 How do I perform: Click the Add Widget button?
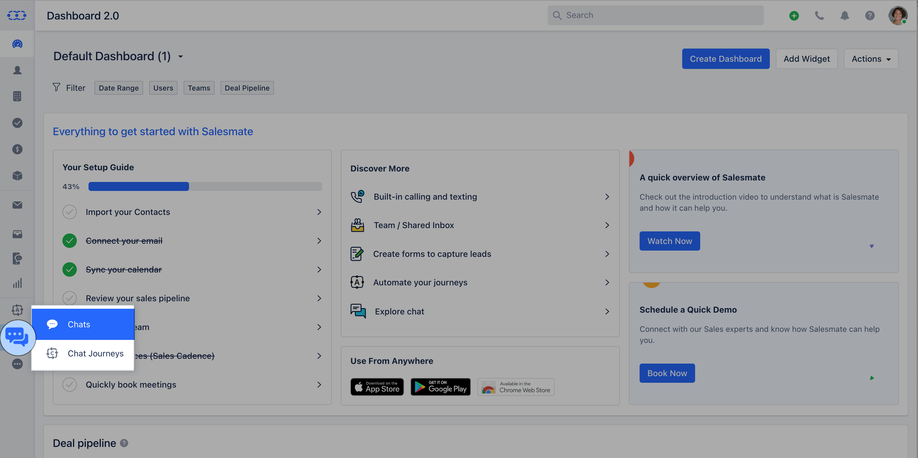(x=806, y=59)
